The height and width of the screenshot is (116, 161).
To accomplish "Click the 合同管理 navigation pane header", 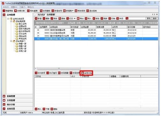I will 17,15.
